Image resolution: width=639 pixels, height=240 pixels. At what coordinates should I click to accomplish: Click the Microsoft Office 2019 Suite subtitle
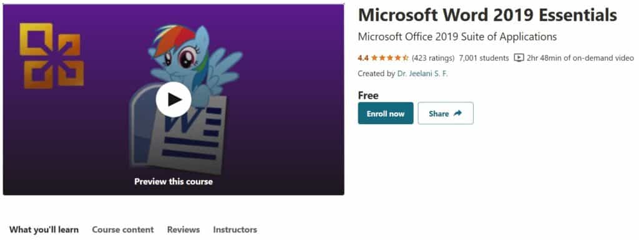457,37
